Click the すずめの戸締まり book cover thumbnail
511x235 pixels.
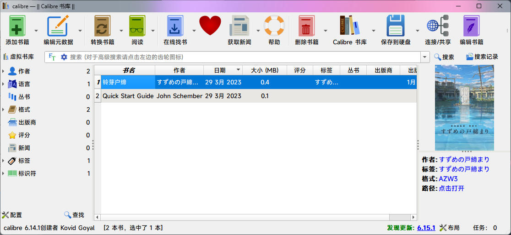pyautogui.click(x=464, y=107)
